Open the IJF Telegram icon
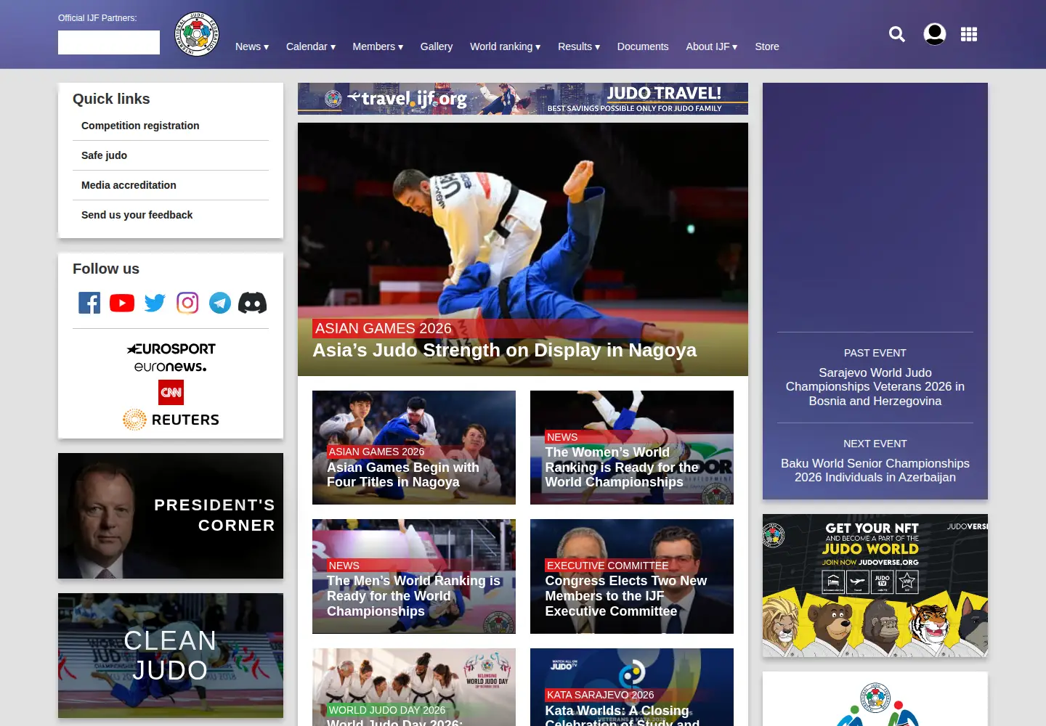Viewport: 1046px width, 726px height. pos(220,303)
